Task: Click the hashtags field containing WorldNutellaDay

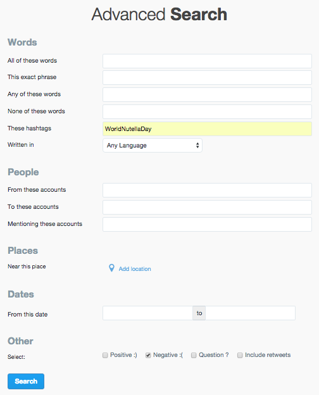Action: (207, 129)
